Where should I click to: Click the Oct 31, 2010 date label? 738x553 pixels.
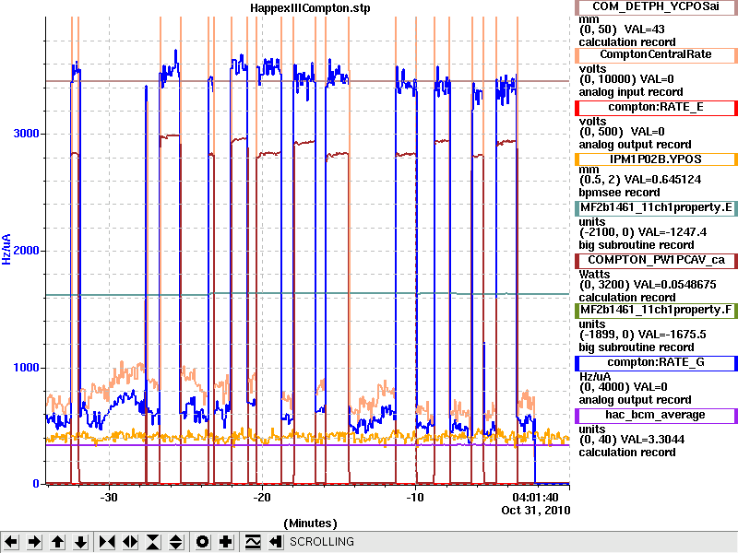point(536,511)
